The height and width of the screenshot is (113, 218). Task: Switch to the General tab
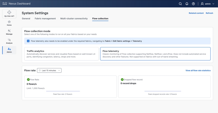[26, 18]
